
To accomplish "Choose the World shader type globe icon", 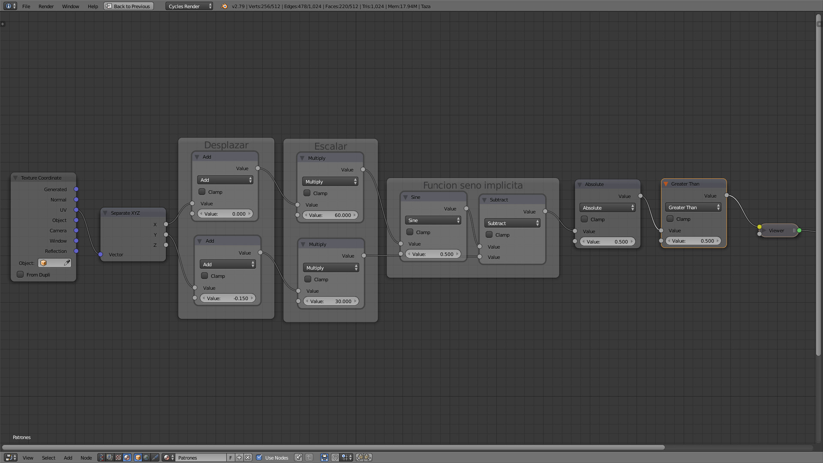I will click(x=146, y=457).
